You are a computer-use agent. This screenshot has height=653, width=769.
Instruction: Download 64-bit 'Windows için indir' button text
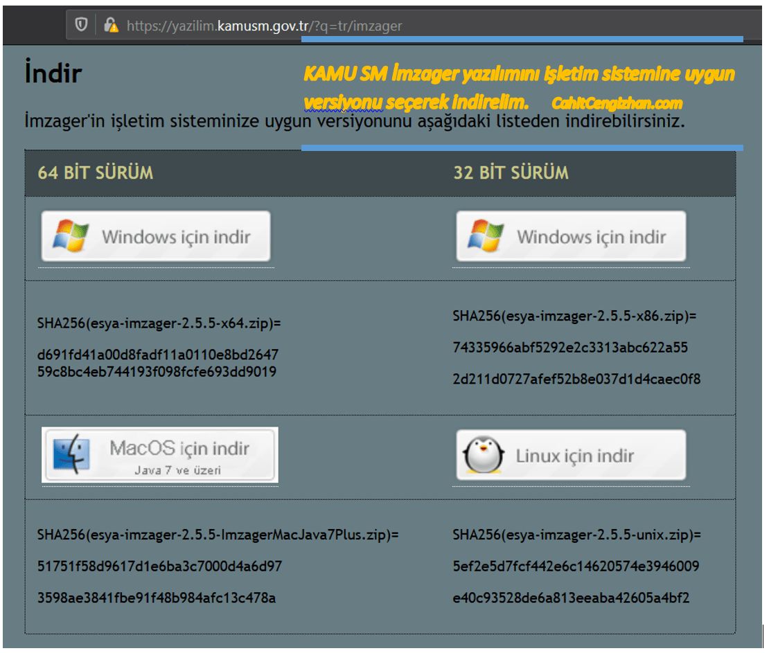tap(176, 237)
